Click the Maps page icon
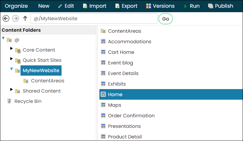The width and height of the screenshot is (243, 141). pyautogui.click(x=103, y=105)
